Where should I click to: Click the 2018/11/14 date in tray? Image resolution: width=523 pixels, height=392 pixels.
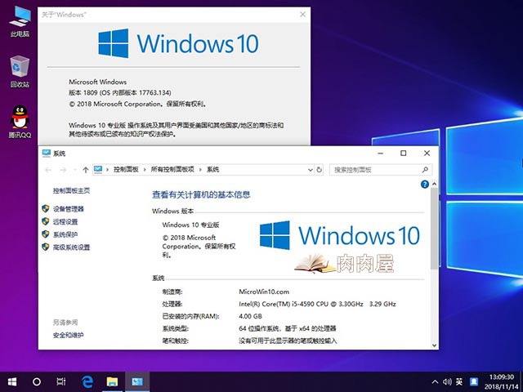(x=501, y=386)
